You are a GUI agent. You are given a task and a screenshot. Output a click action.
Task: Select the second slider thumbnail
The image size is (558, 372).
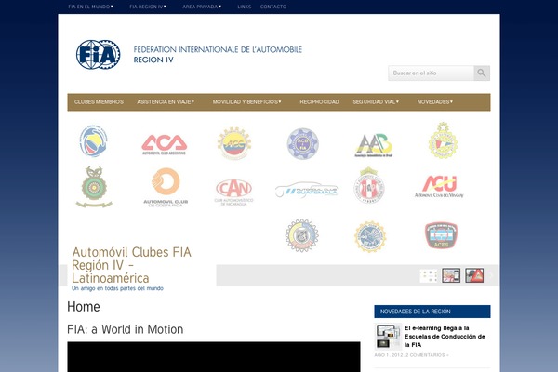tap(451, 275)
